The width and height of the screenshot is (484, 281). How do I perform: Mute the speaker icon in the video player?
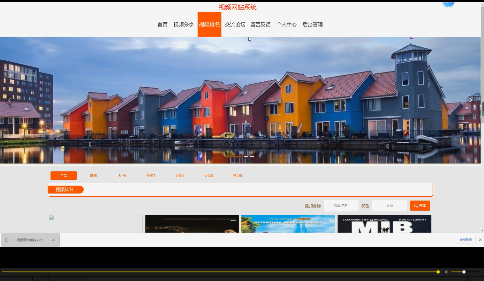click(x=447, y=272)
